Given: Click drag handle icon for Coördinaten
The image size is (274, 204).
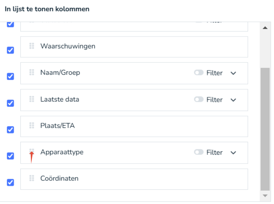Looking at the screenshot, I should [32, 178].
